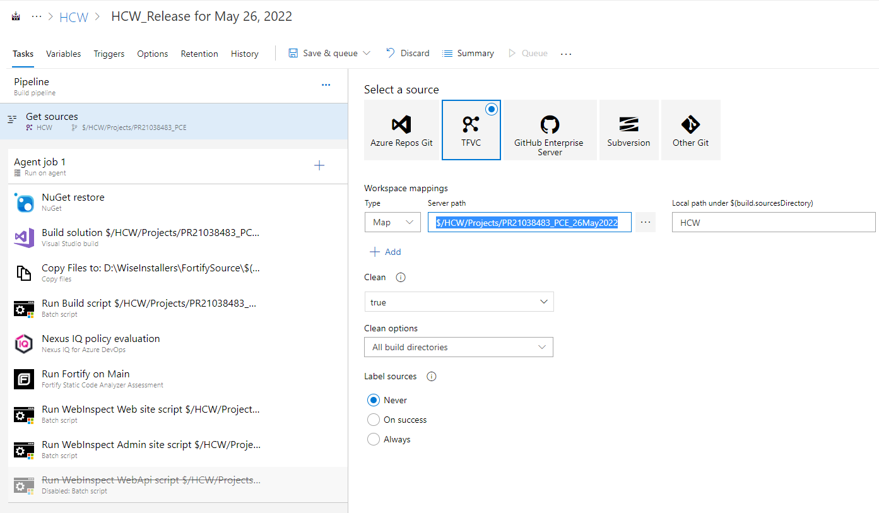Choose Always for label sources
The height and width of the screenshot is (513, 879).
click(x=374, y=439)
